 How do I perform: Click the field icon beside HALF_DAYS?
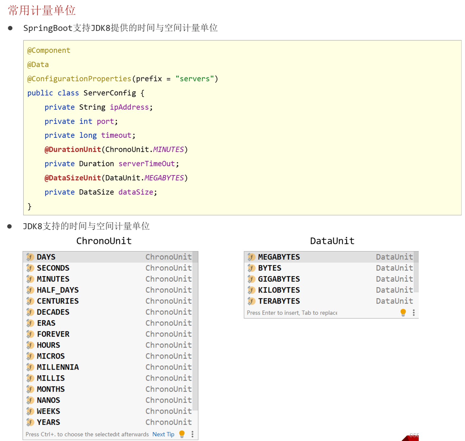(x=30, y=290)
